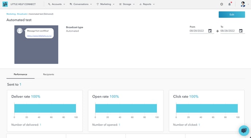The height and width of the screenshot is (138, 251).
Task: Click the user profile avatar
Action: pyautogui.click(x=243, y=4)
